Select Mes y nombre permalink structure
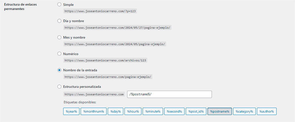The width and height of the screenshot is (295, 122). pos(59,38)
